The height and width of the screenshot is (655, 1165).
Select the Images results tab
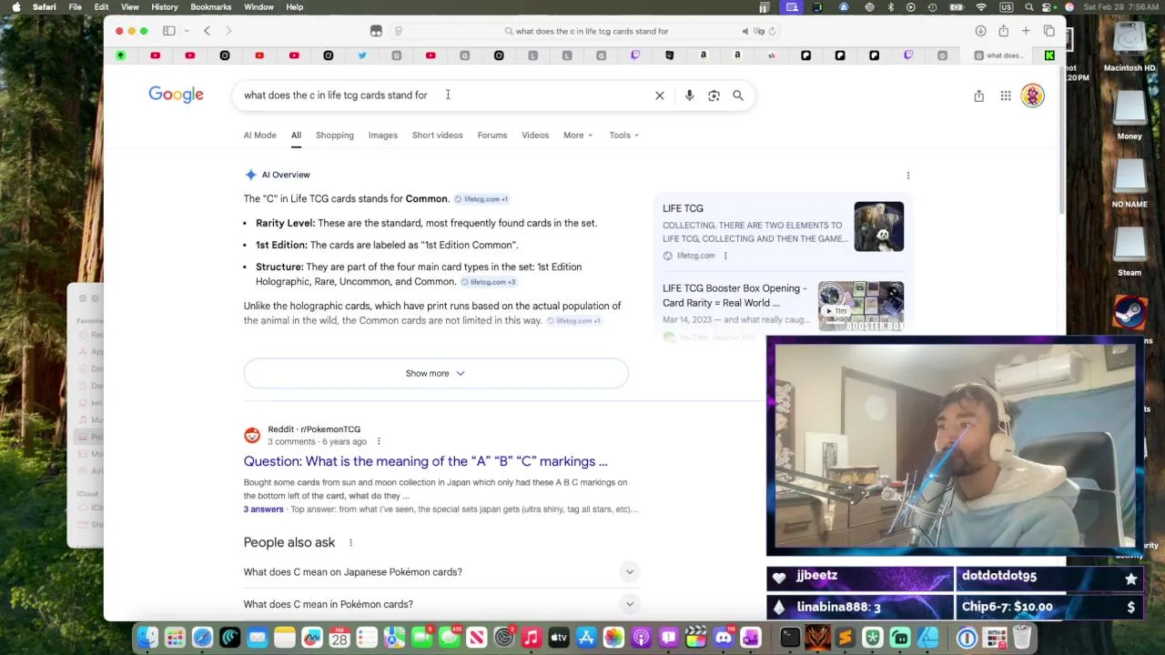(382, 136)
